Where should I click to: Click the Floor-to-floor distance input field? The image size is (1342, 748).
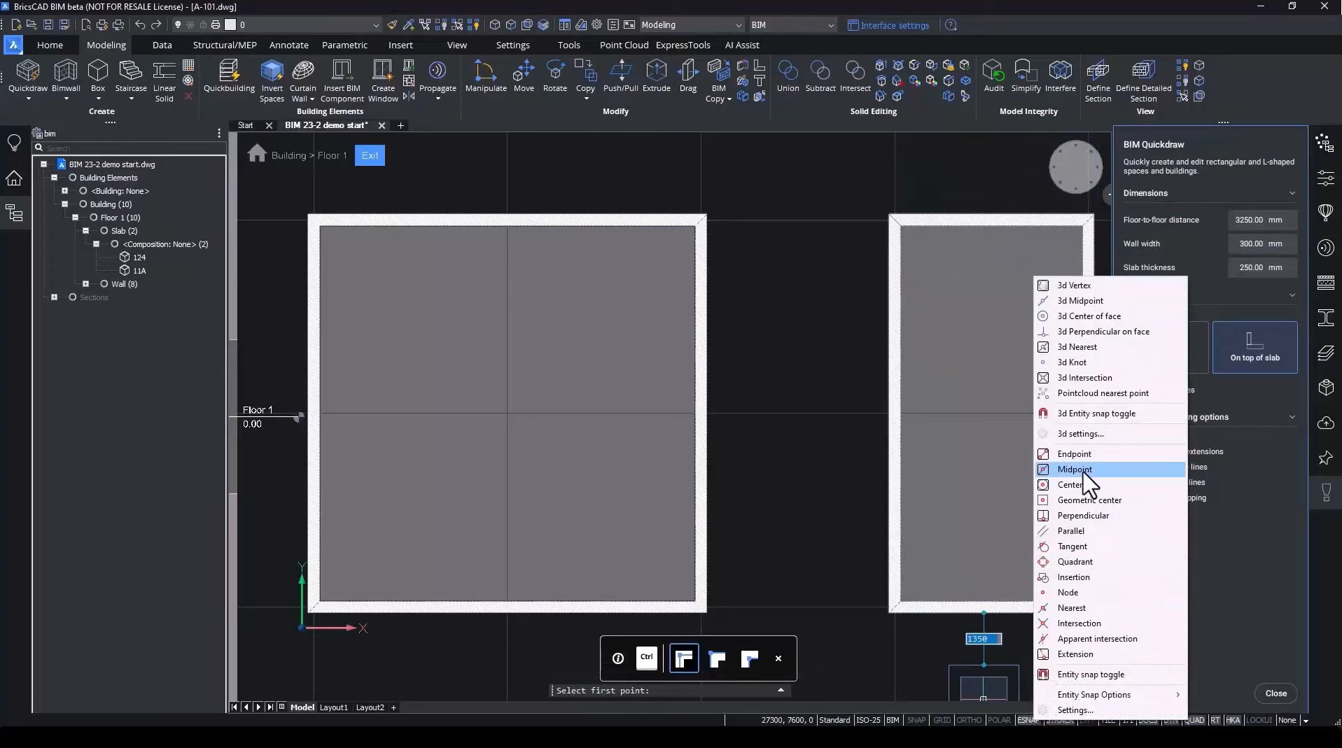point(1262,220)
